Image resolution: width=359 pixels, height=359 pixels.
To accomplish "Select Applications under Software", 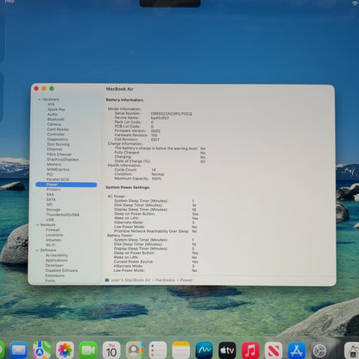I will tap(56, 260).
